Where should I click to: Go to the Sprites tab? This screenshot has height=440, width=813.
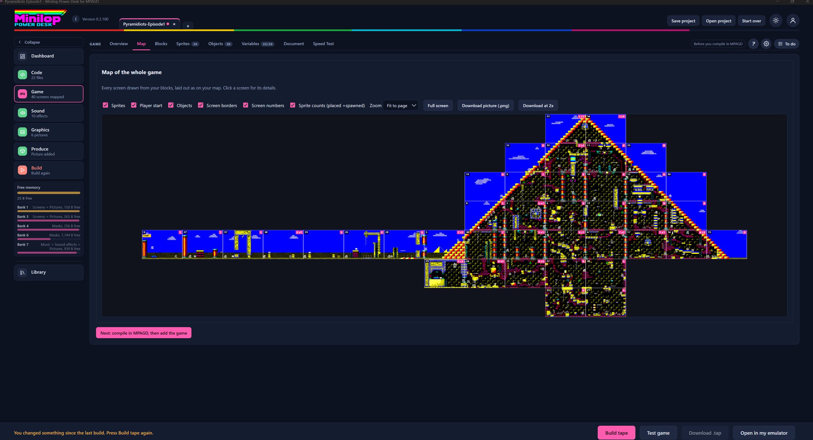[x=187, y=44]
